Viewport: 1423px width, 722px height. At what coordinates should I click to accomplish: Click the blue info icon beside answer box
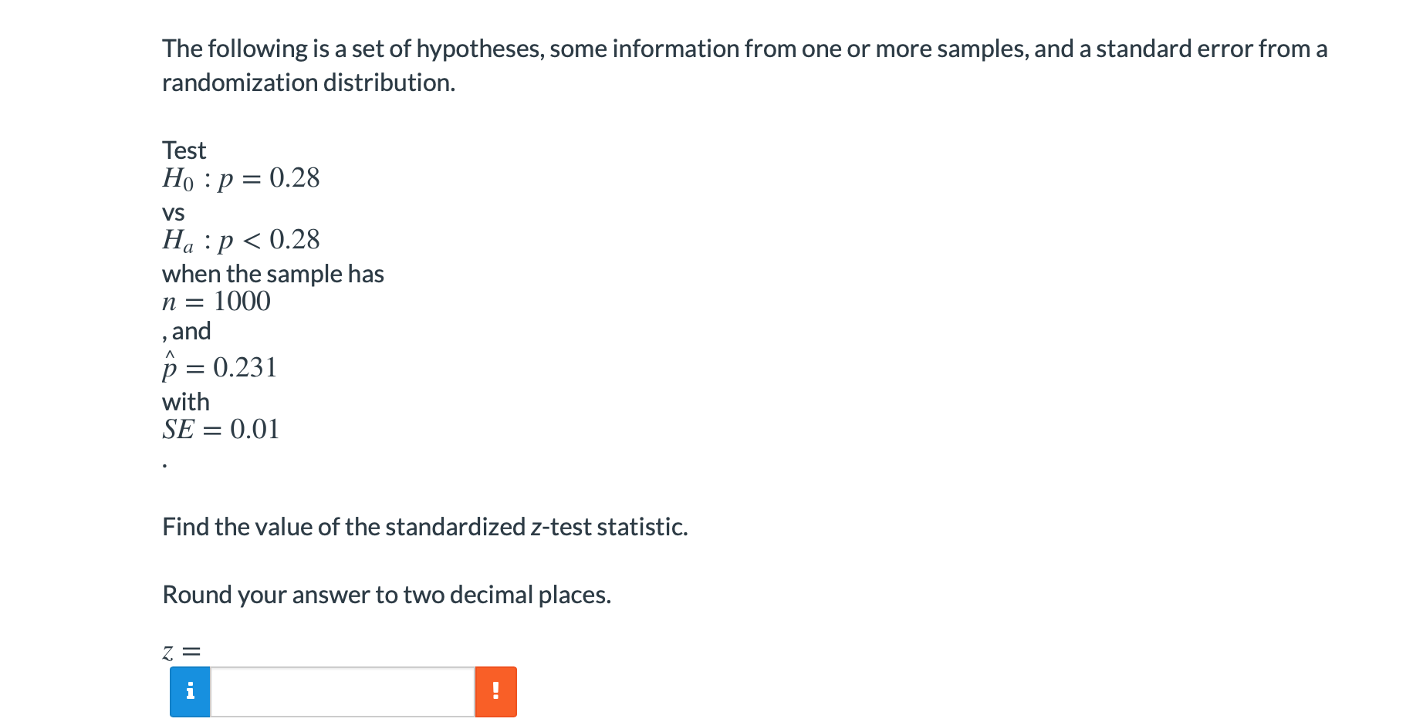pyautogui.click(x=190, y=691)
